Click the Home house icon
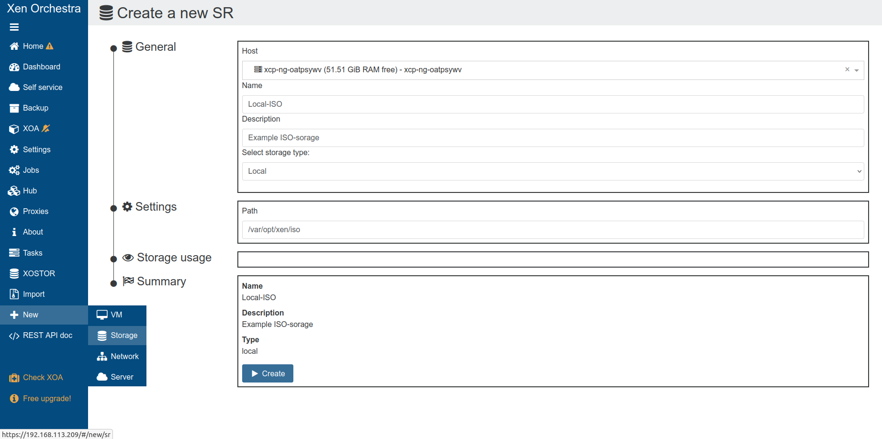 (x=14, y=46)
